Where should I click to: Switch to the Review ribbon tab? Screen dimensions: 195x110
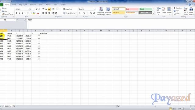[48, 5]
